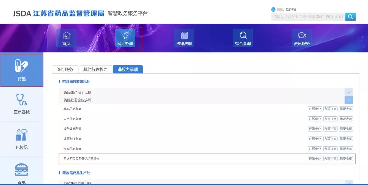Click the 药品生产电子证照 row label
The image size is (368, 185).
pos(77,92)
